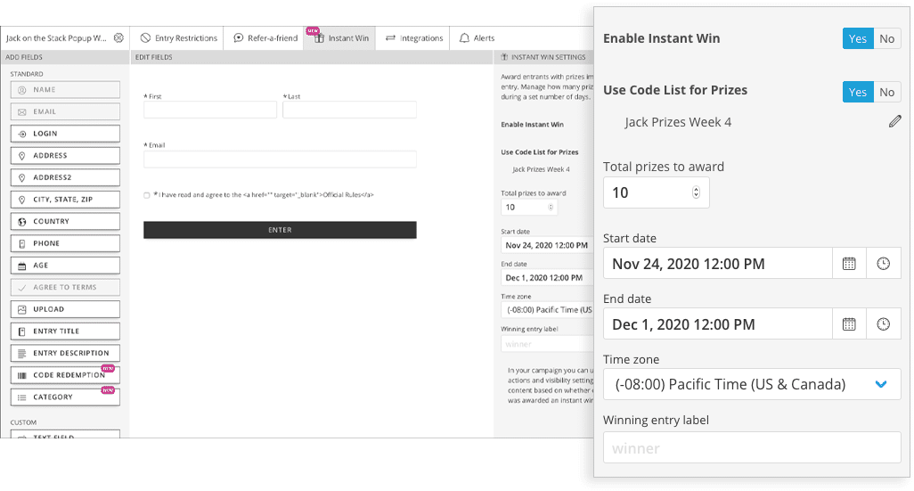Add the Code Redemption field
Image resolution: width=914 pixels, height=491 pixels.
[x=65, y=375]
